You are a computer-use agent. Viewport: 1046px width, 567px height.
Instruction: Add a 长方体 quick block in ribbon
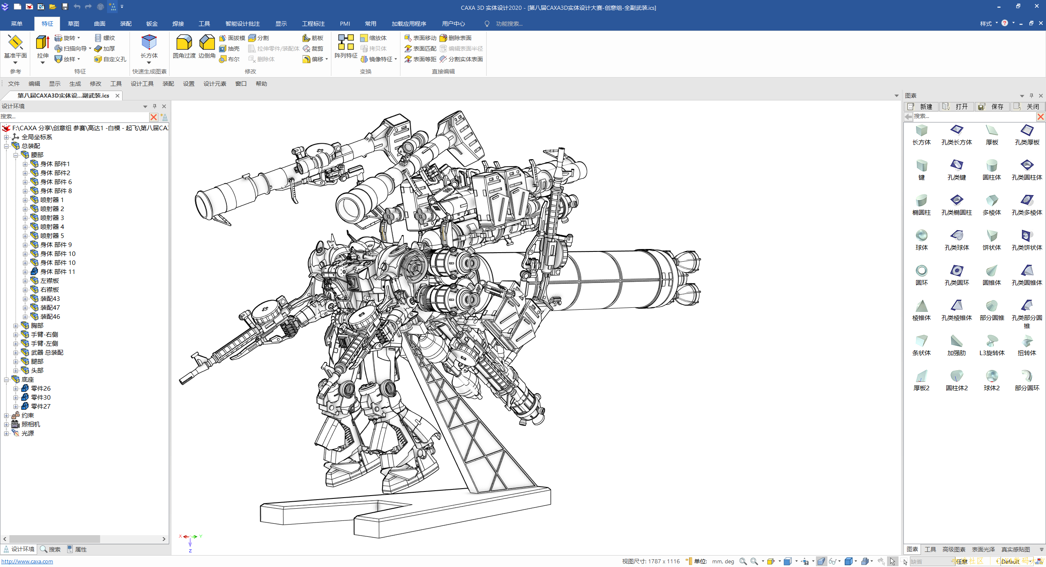tap(149, 46)
